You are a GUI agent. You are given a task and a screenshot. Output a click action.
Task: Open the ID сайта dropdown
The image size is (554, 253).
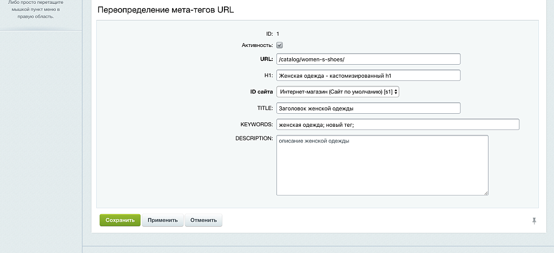[x=338, y=92]
